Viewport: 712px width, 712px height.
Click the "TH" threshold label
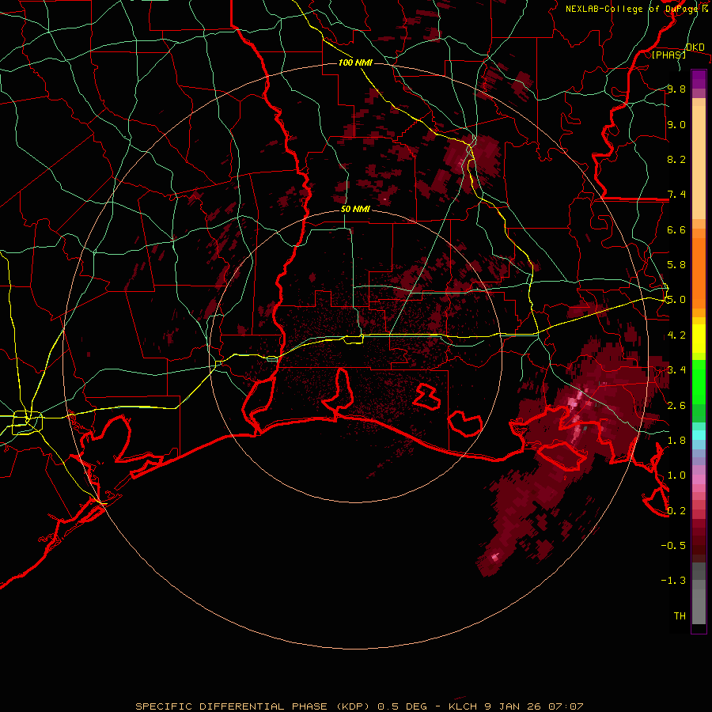[x=680, y=616]
